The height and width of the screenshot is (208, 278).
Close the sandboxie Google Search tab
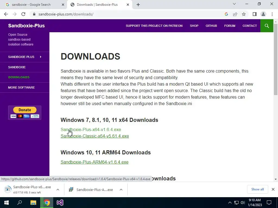pyautogui.click(x=63, y=5)
